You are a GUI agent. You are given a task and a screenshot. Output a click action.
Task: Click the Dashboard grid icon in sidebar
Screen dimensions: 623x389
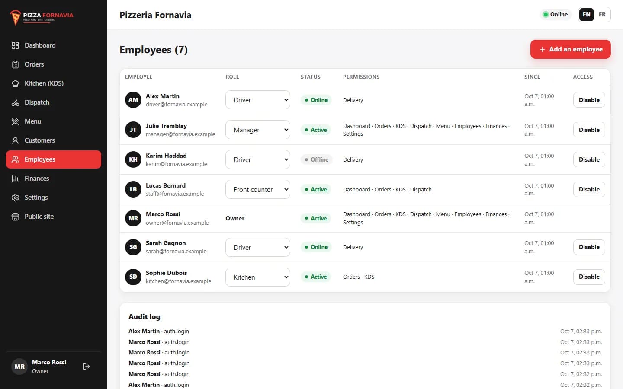(x=15, y=45)
